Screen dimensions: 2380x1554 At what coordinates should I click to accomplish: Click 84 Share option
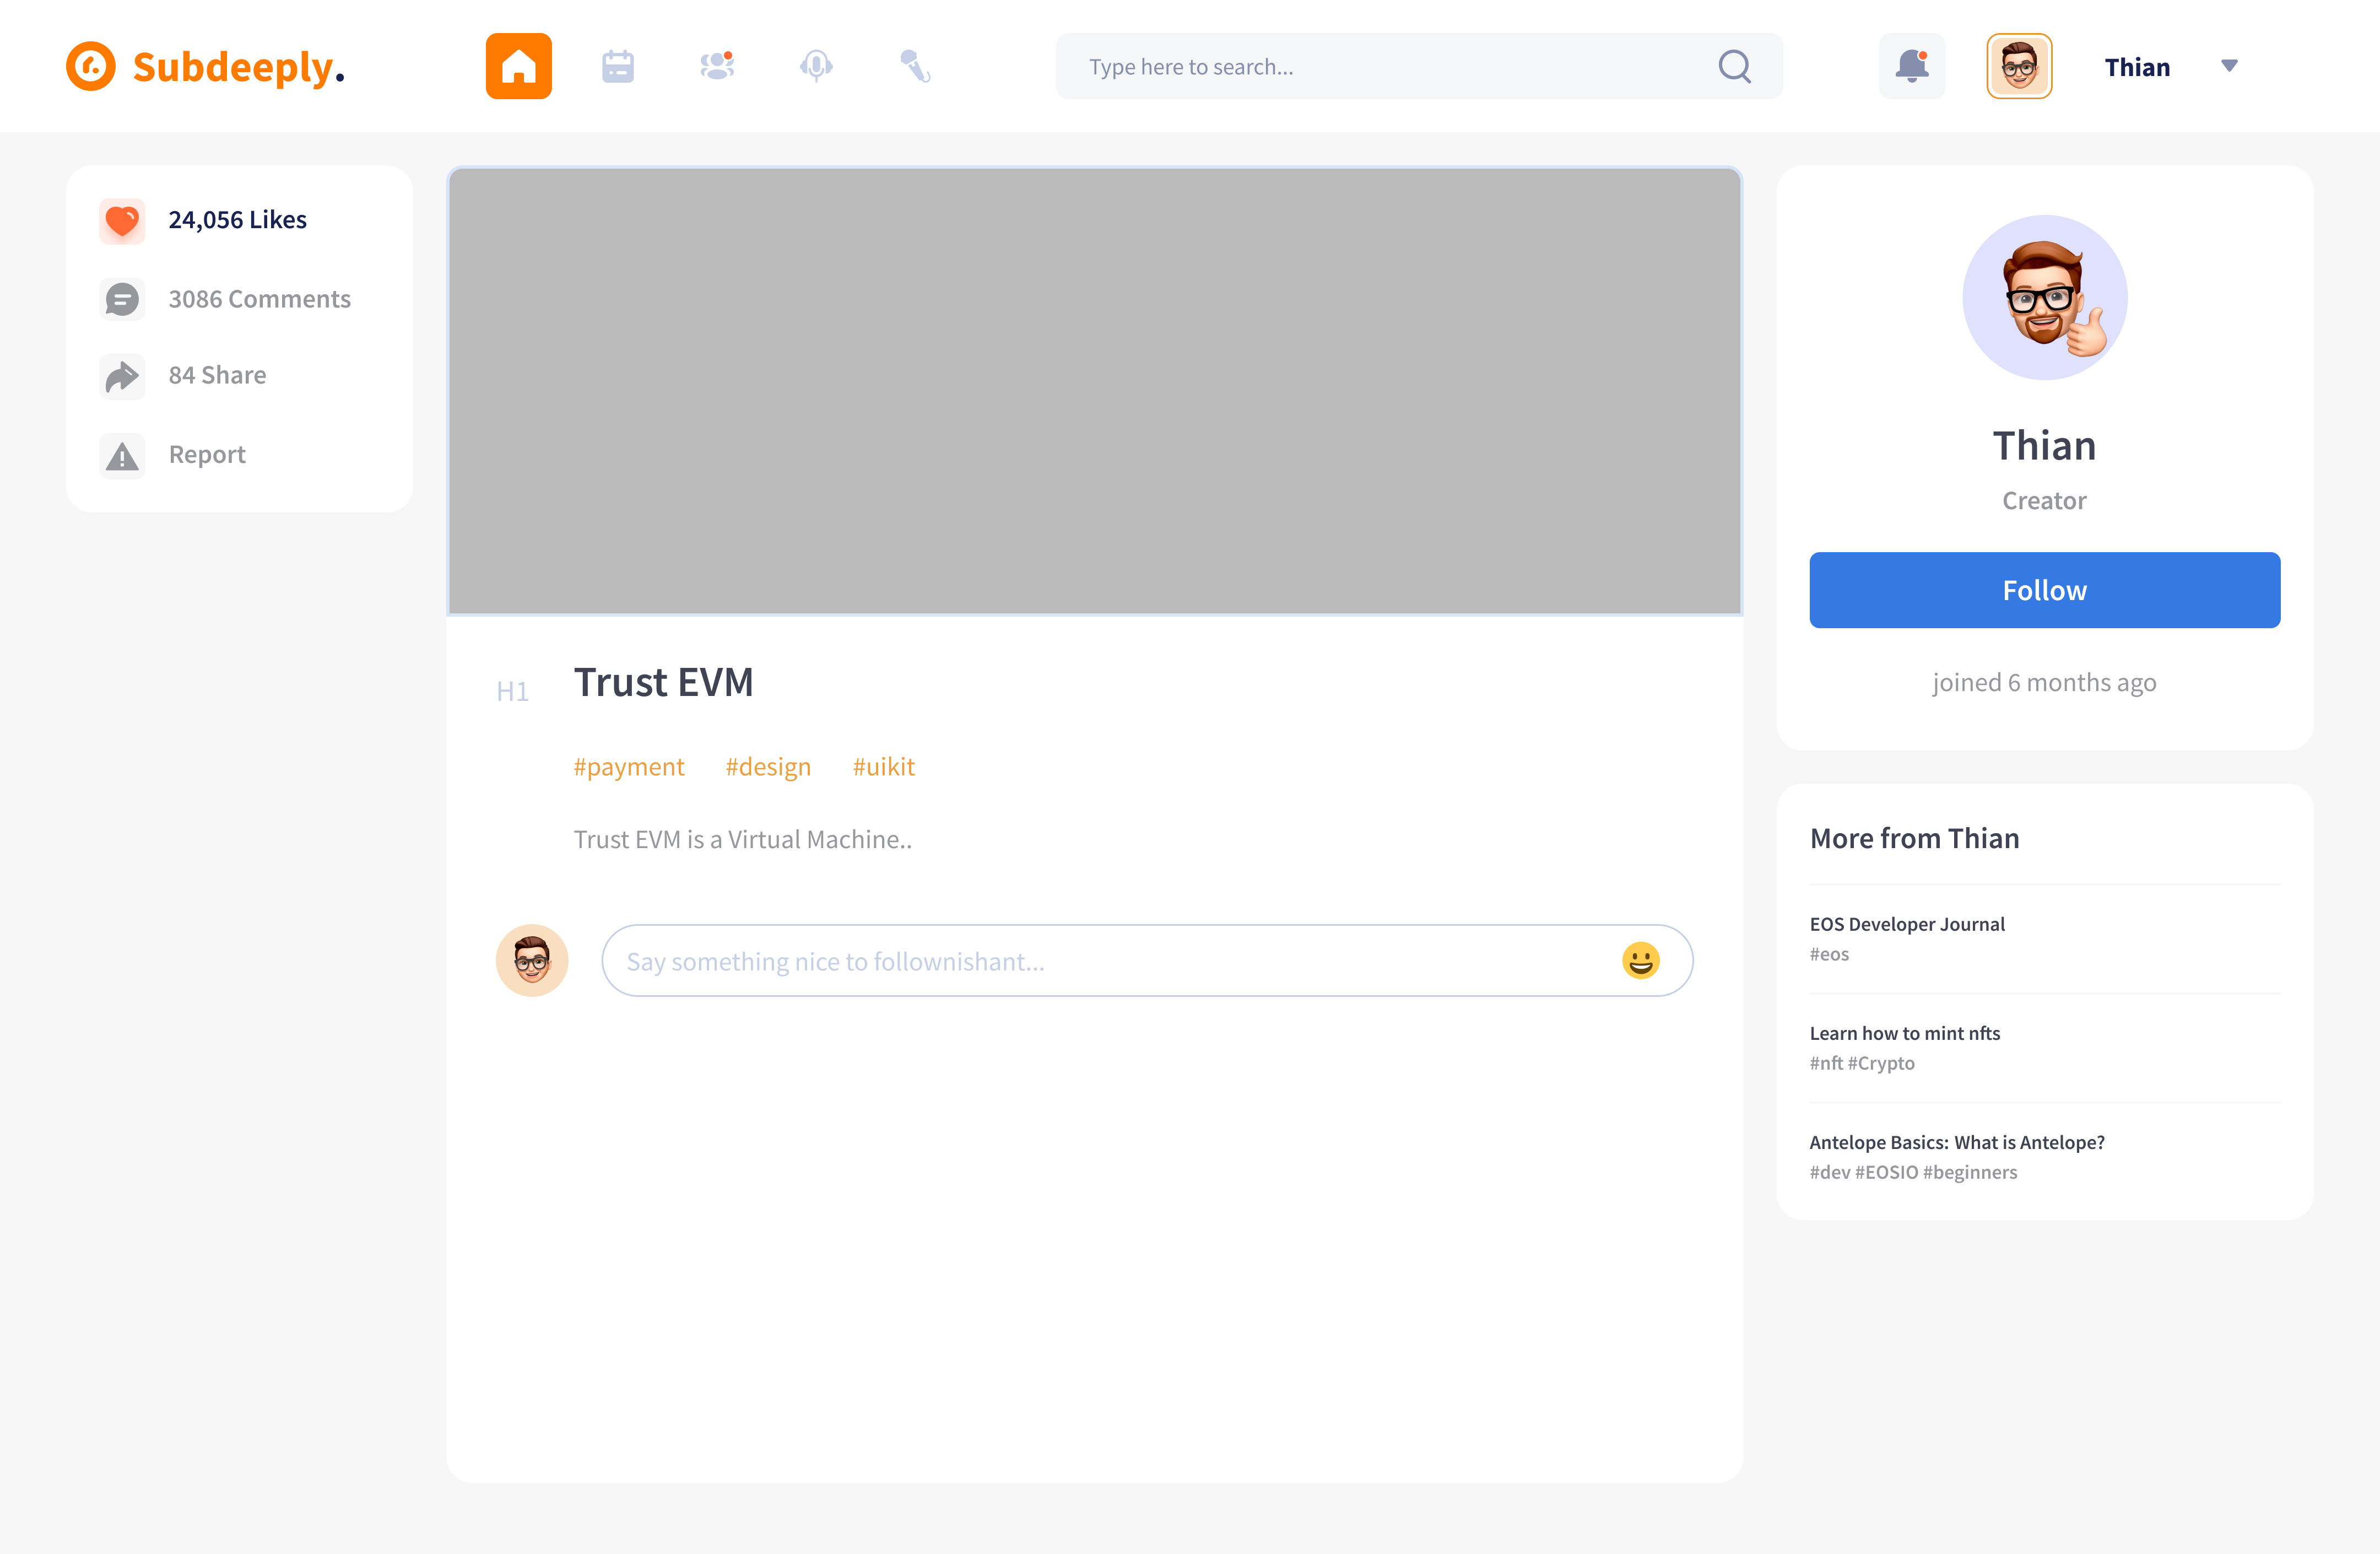(217, 375)
